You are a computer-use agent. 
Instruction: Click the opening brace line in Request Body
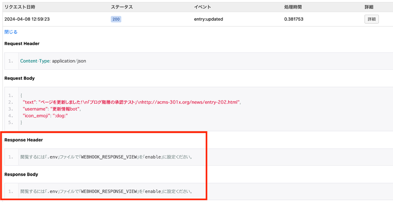tap(21, 95)
